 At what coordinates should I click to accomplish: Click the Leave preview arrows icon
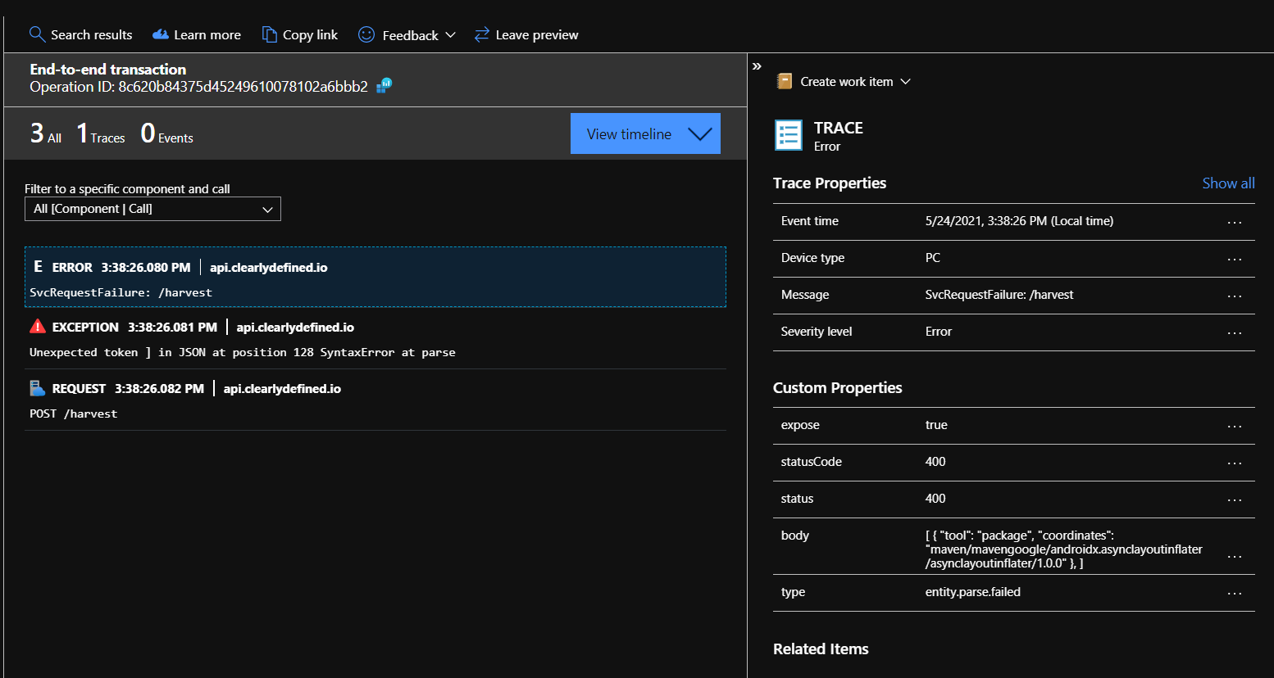(482, 34)
